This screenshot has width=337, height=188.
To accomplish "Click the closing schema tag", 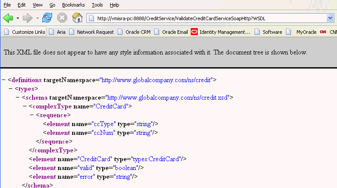I will pos(37,185).
